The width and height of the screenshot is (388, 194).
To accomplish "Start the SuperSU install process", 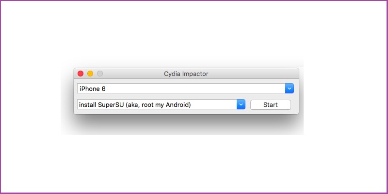I will pos(270,104).
